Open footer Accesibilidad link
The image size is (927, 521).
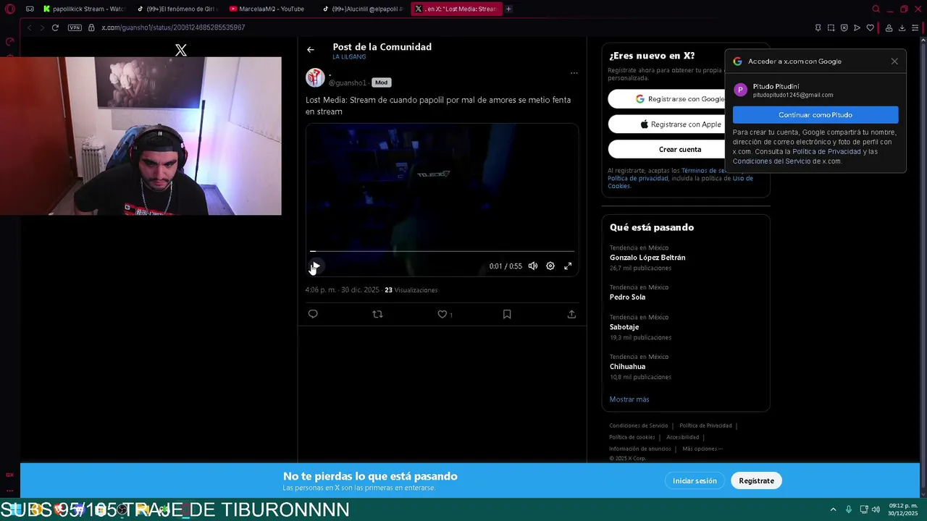[682, 437]
